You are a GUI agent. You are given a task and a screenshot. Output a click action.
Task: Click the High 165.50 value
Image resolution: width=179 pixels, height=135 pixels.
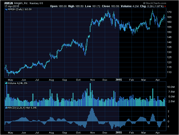pyautogui.click(x=76, y=6)
